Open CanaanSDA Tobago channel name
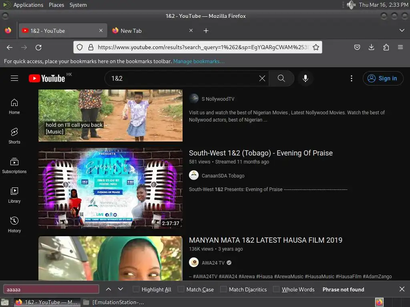This screenshot has height=307, width=410. tap(223, 176)
